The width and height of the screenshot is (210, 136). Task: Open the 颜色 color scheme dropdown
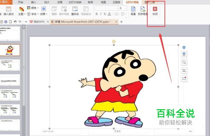pos(33,8)
